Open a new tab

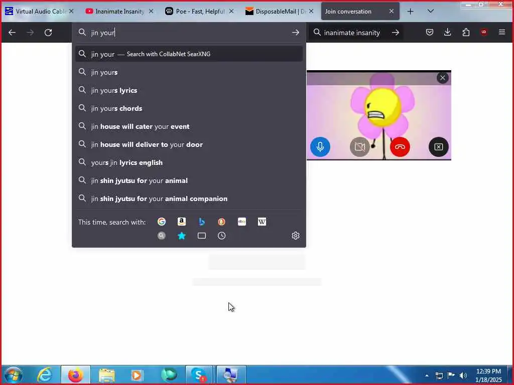(x=410, y=11)
